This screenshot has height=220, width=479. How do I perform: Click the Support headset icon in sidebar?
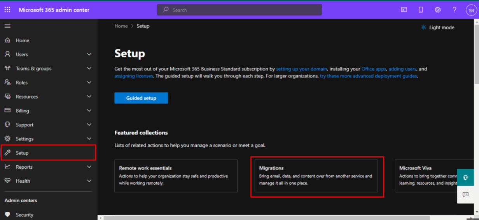point(7,125)
